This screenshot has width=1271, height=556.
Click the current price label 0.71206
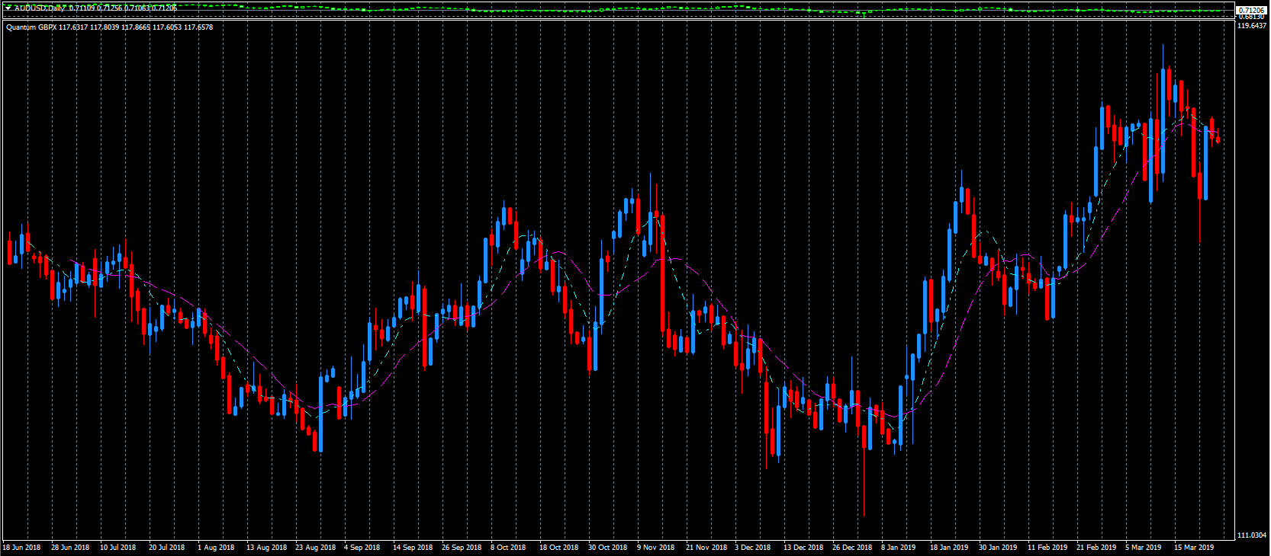pyautogui.click(x=1251, y=10)
